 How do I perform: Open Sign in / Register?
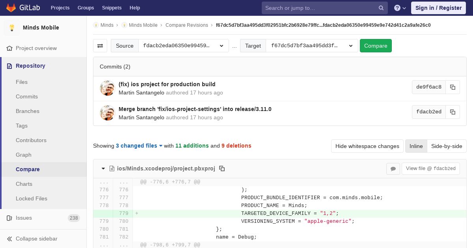pyautogui.click(x=438, y=8)
